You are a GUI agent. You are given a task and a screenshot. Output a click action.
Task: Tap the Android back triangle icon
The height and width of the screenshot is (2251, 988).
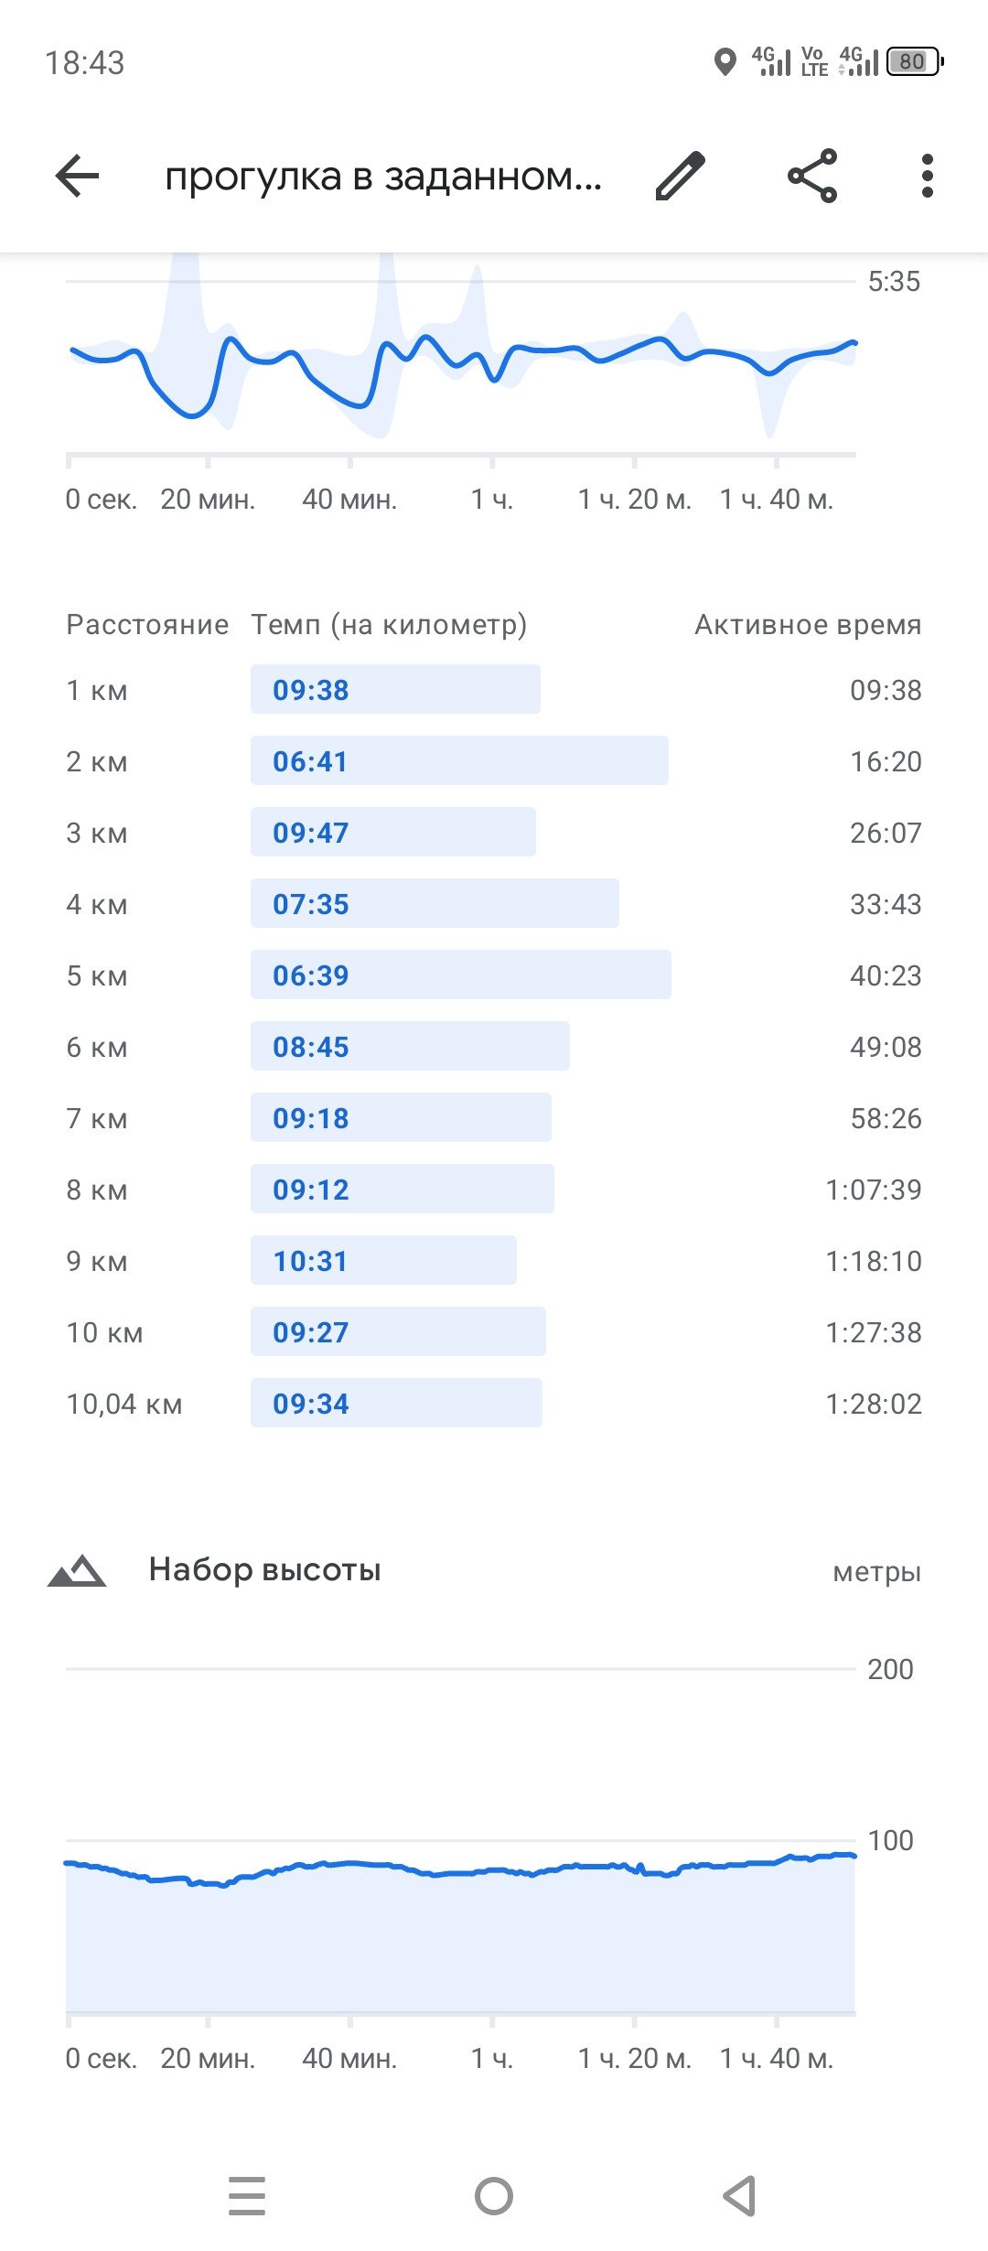click(x=739, y=2196)
